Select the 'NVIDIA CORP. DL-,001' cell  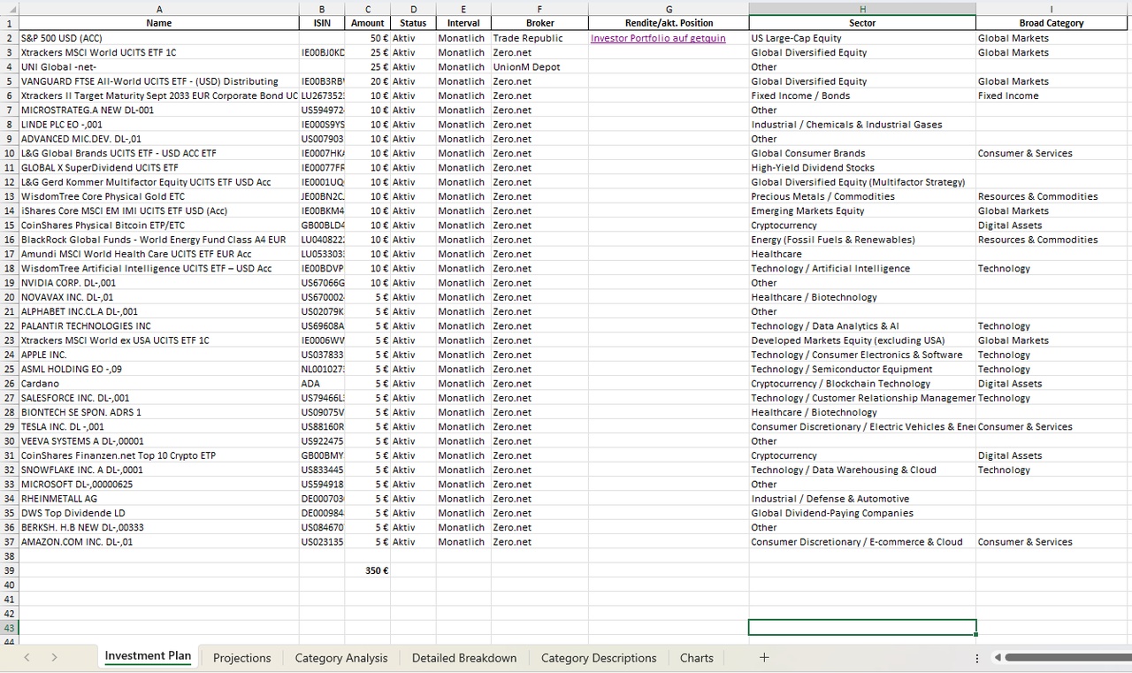pyautogui.click(x=159, y=283)
